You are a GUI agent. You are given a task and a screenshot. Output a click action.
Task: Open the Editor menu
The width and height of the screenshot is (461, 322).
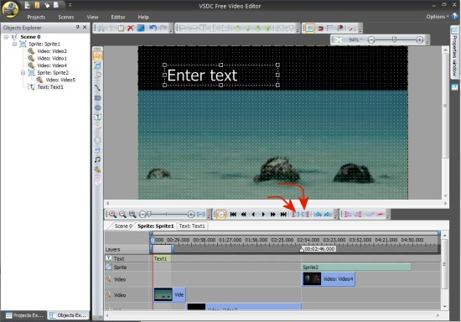pyautogui.click(x=118, y=17)
